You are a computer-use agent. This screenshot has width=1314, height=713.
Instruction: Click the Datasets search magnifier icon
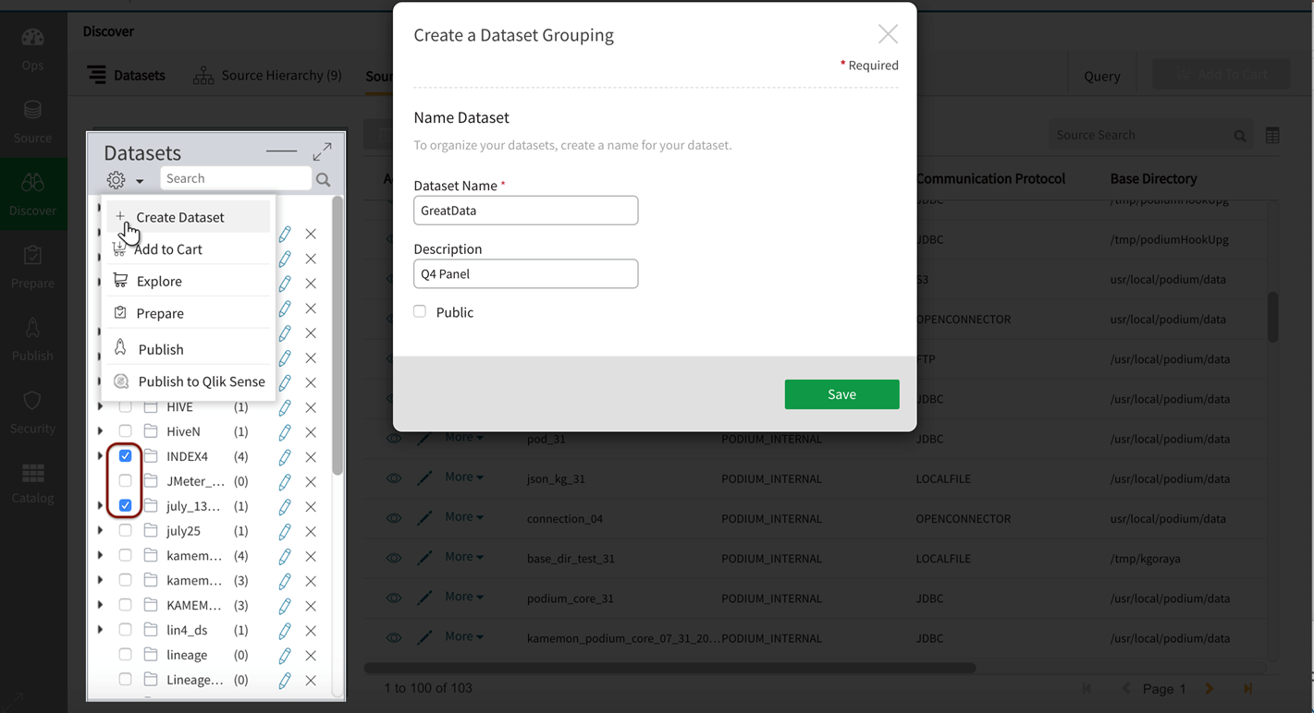pos(323,179)
